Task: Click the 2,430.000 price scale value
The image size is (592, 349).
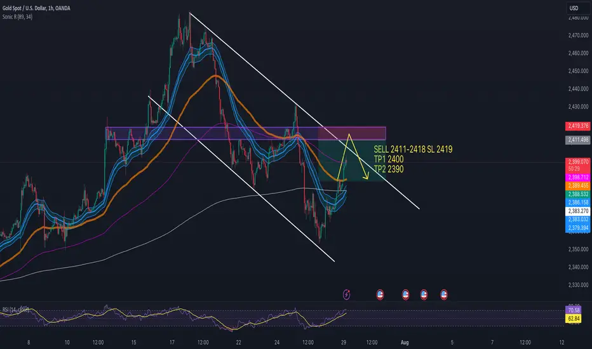Action: pyautogui.click(x=578, y=107)
